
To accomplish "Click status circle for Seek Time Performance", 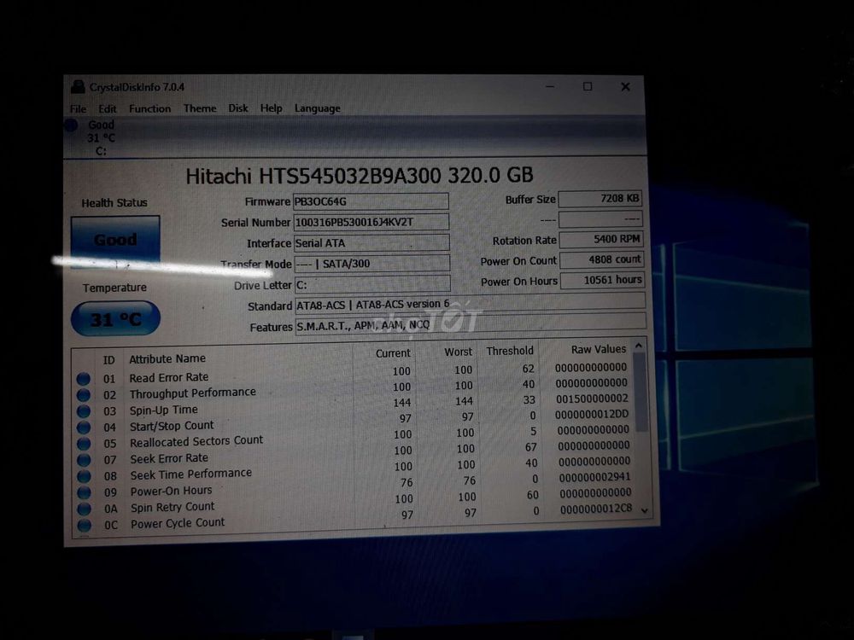I will pos(84,476).
